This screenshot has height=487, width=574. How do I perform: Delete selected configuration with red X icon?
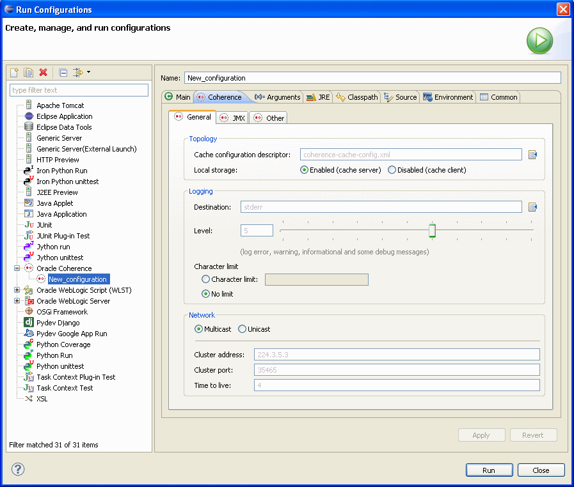[x=44, y=73]
